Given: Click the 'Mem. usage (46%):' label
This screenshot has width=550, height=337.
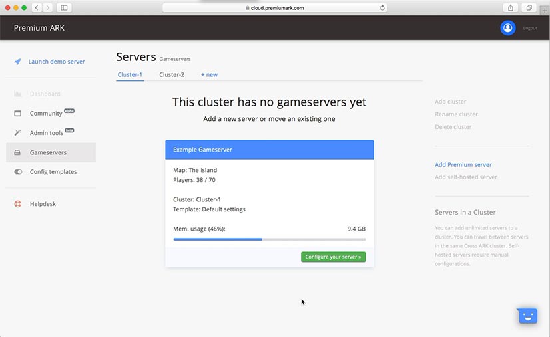Looking at the screenshot, I should (199, 229).
